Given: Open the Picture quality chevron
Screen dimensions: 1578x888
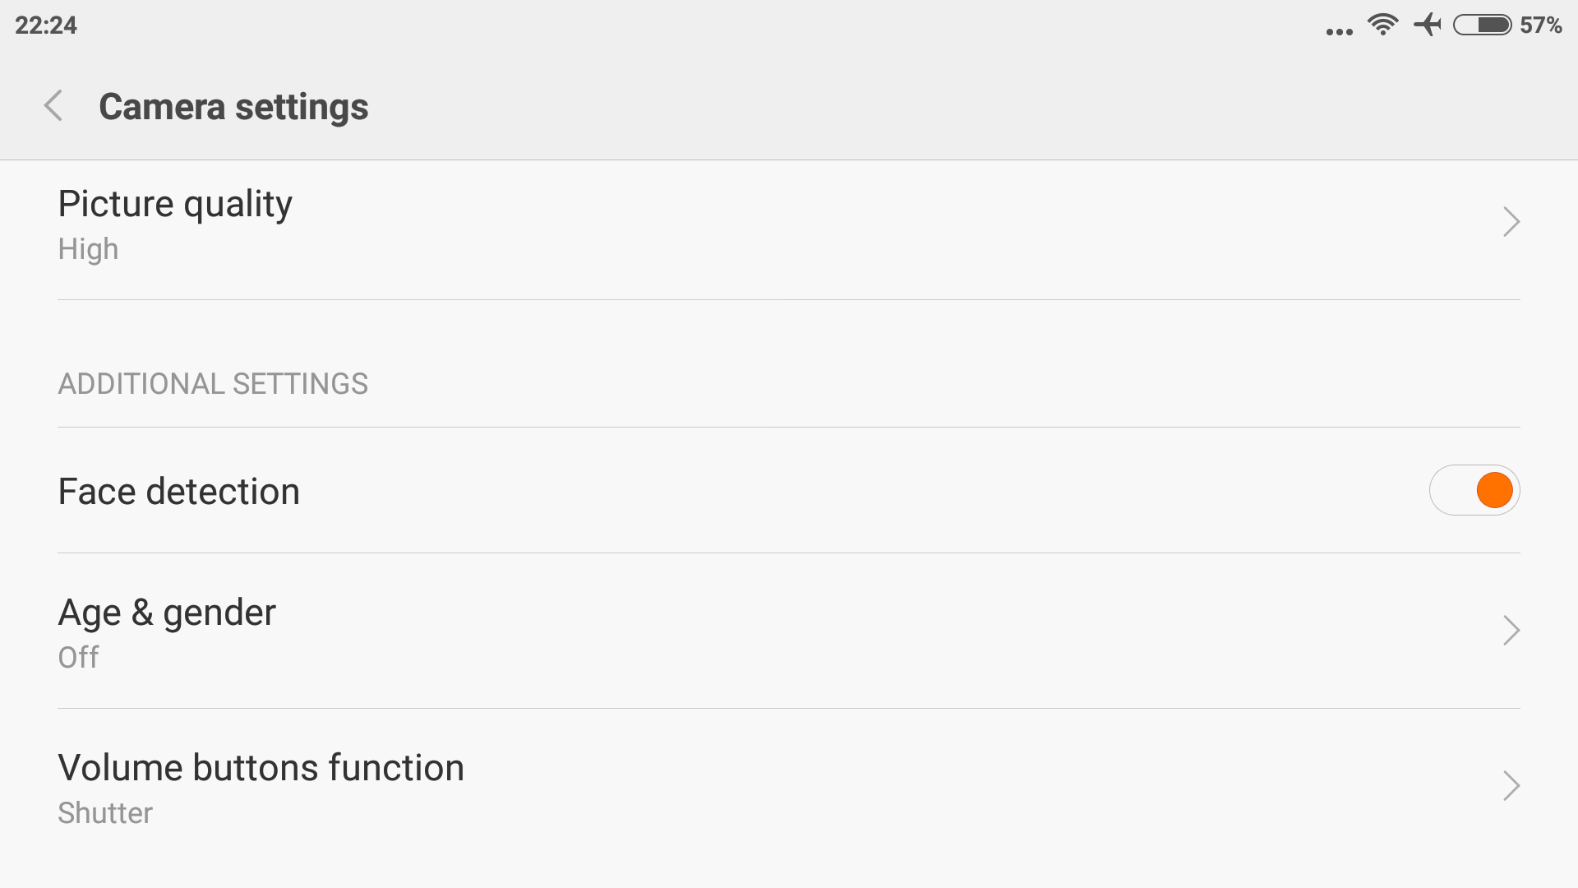Looking at the screenshot, I should tap(1511, 222).
